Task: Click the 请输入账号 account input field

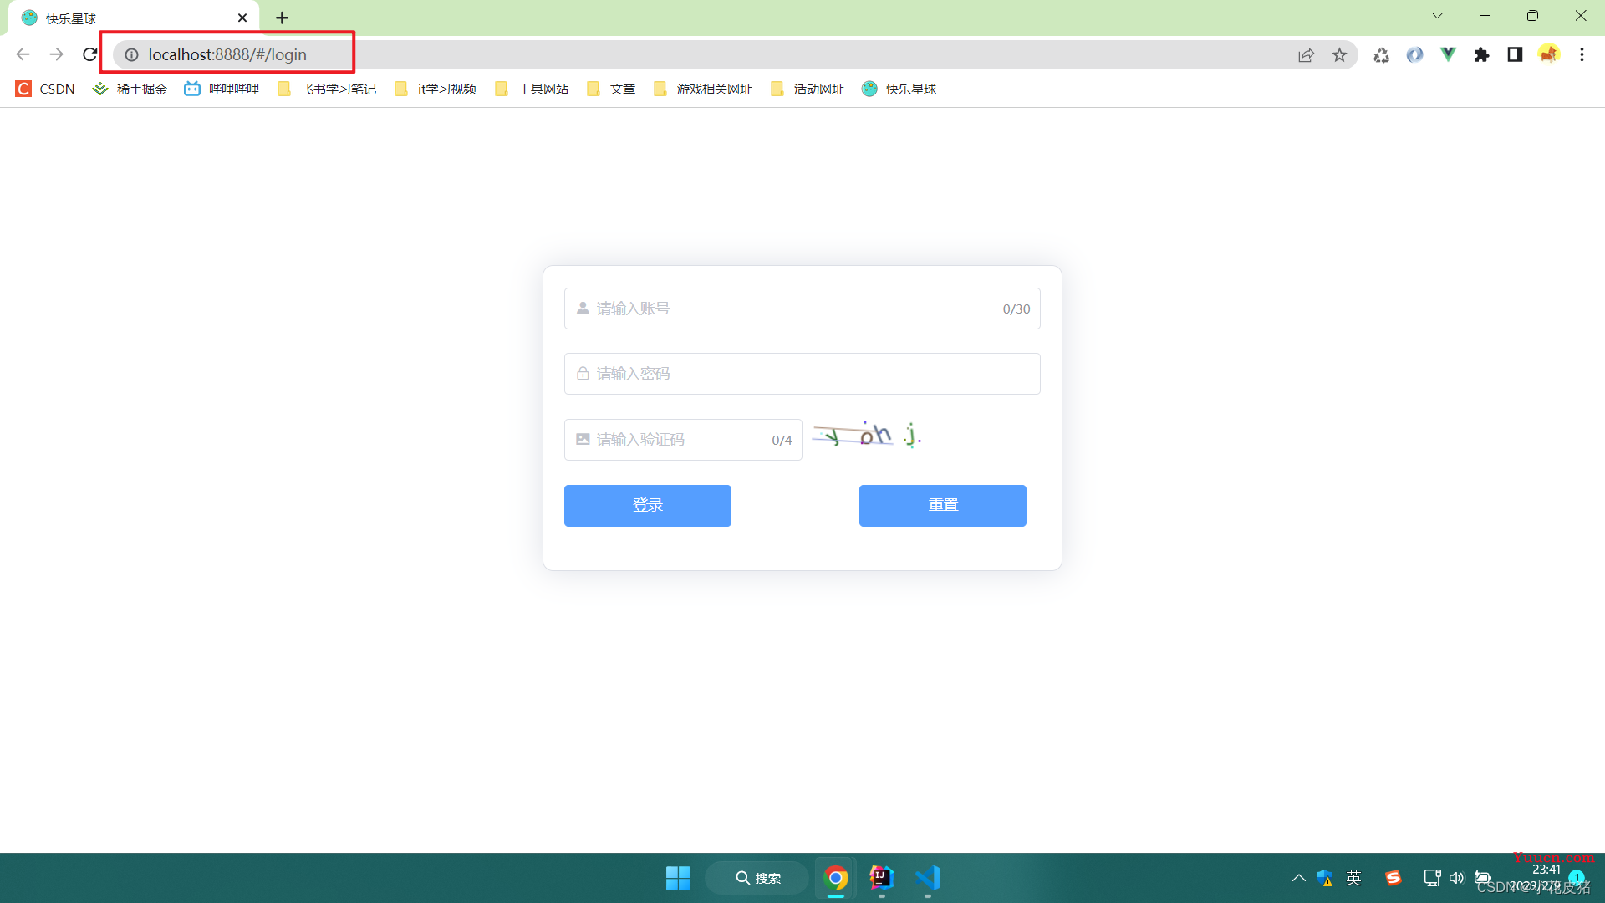Action: coord(802,309)
